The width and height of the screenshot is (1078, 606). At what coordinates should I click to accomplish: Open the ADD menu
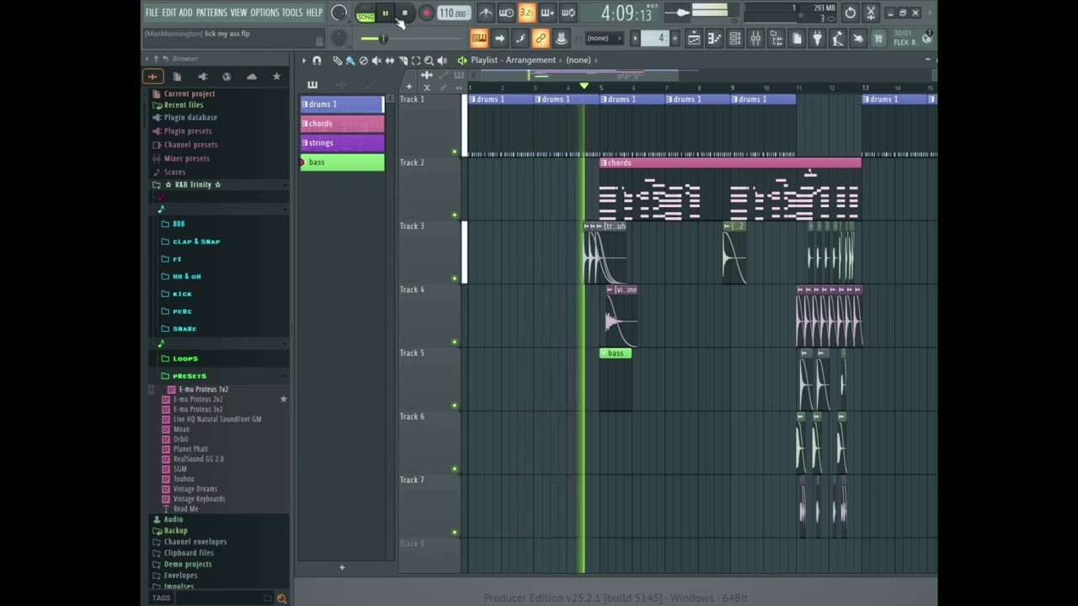coord(186,13)
